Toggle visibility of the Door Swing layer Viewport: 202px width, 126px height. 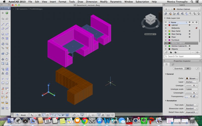pos(166,34)
